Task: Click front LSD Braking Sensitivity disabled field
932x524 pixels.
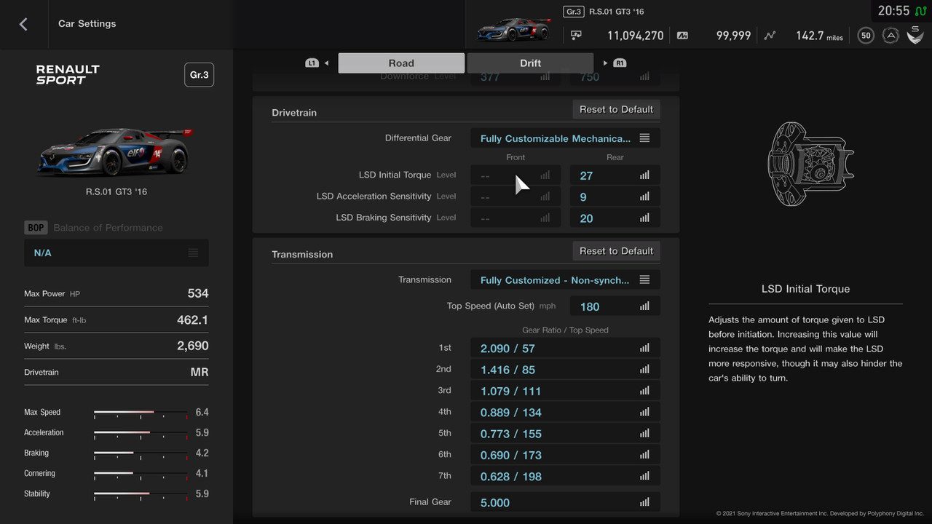Action: (516, 218)
